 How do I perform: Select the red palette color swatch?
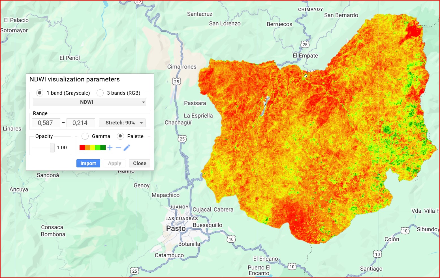82,148
